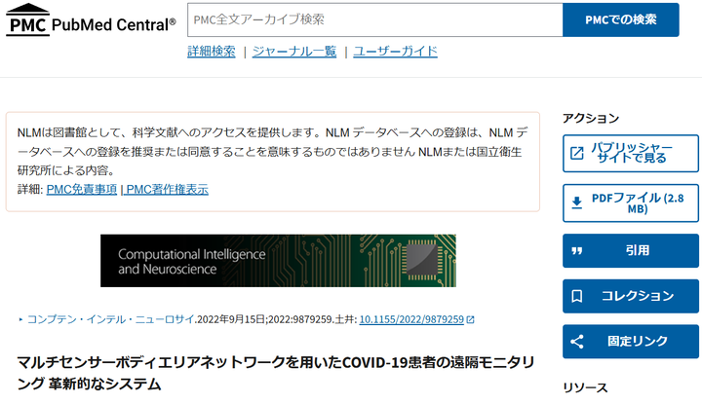Click the 固定リンク permalink button
The image size is (702, 404).
pos(631,342)
